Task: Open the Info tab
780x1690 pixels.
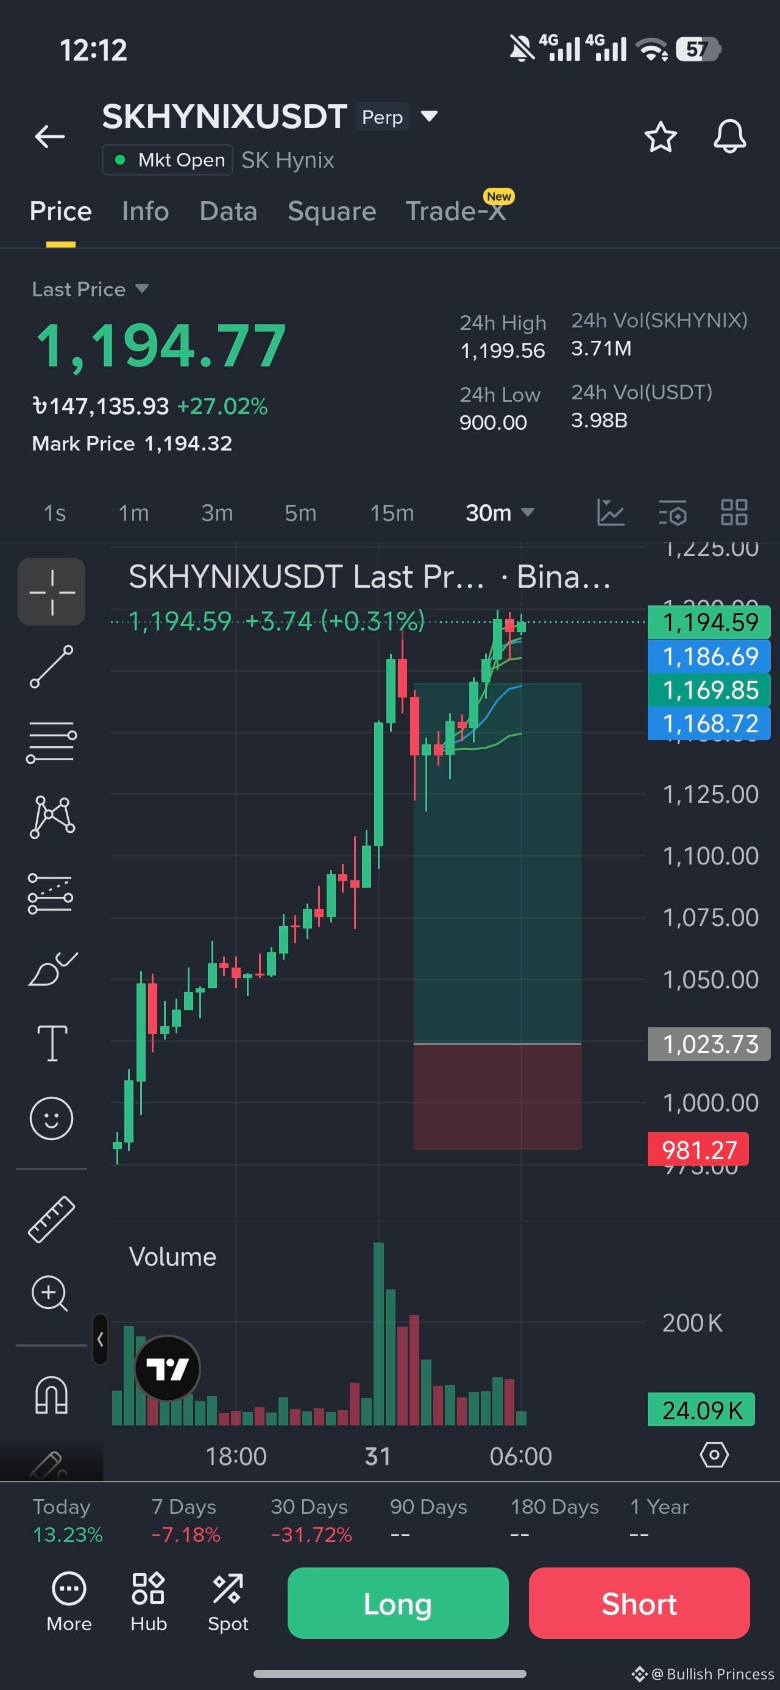Action: point(145,211)
